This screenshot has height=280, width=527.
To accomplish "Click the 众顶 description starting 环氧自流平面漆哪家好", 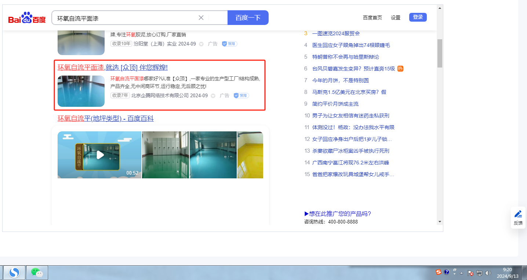I will tap(185, 83).
